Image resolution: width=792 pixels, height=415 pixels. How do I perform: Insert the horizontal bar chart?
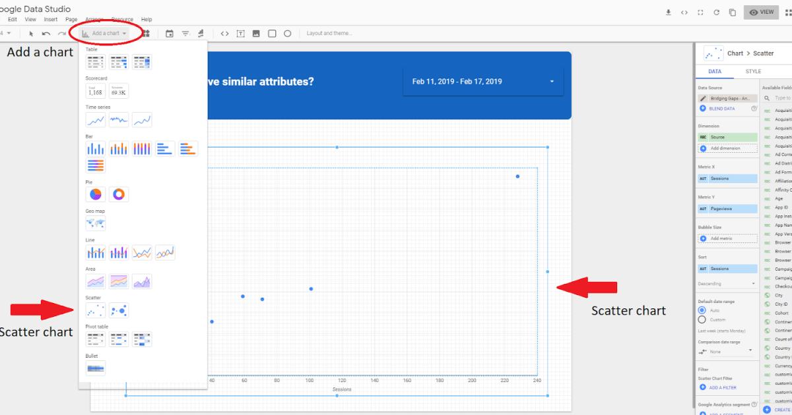(165, 149)
